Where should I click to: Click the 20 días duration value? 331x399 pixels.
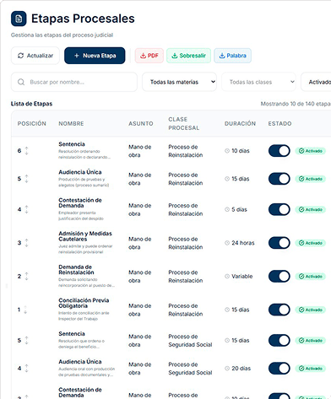click(241, 369)
